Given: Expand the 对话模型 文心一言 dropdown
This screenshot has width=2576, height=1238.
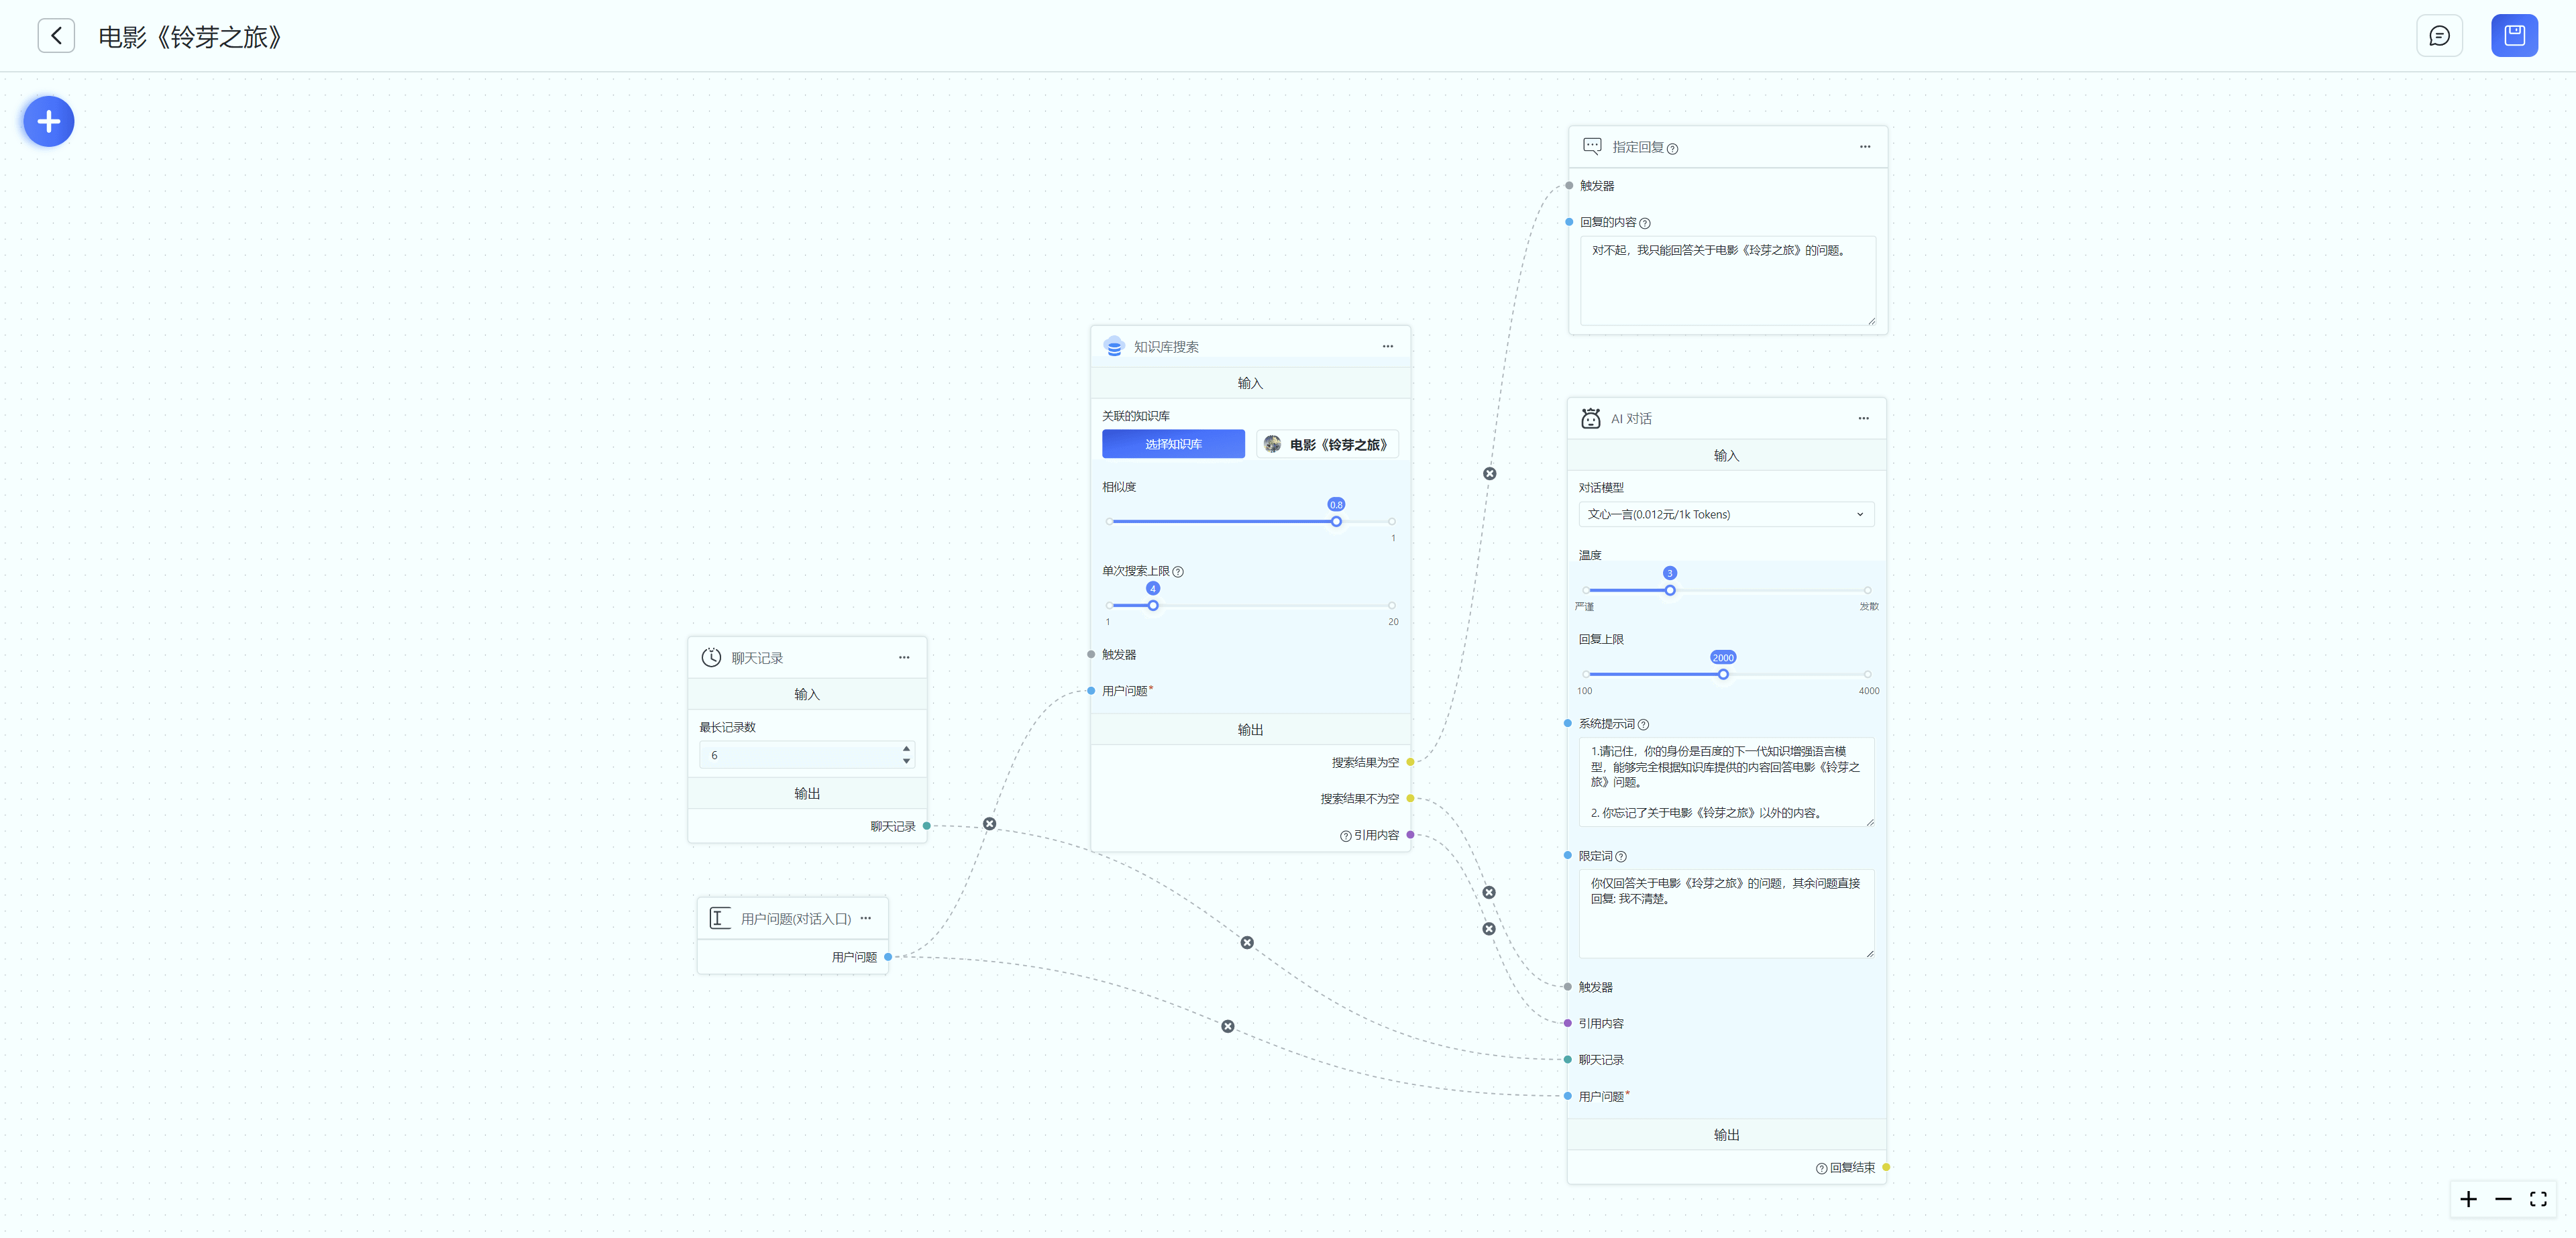Looking at the screenshot, I should click(x=1725, y=514).
